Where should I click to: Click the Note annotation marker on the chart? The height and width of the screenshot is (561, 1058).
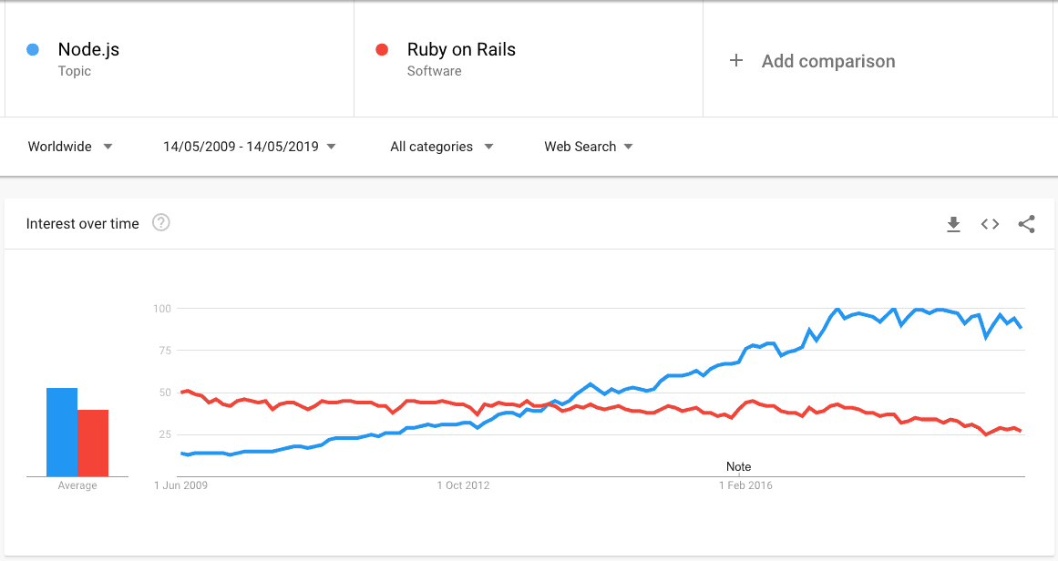coord(738,466)
